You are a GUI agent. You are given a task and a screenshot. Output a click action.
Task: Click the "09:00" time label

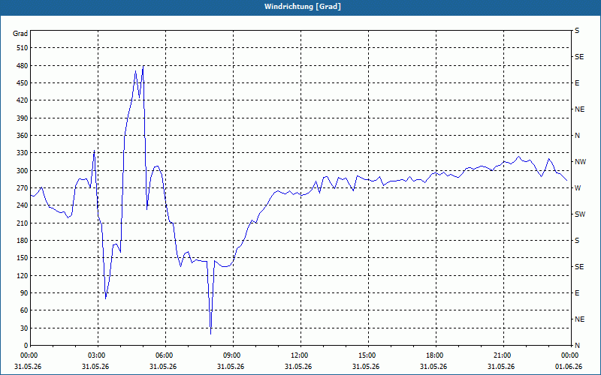click(x=233, y=355)
